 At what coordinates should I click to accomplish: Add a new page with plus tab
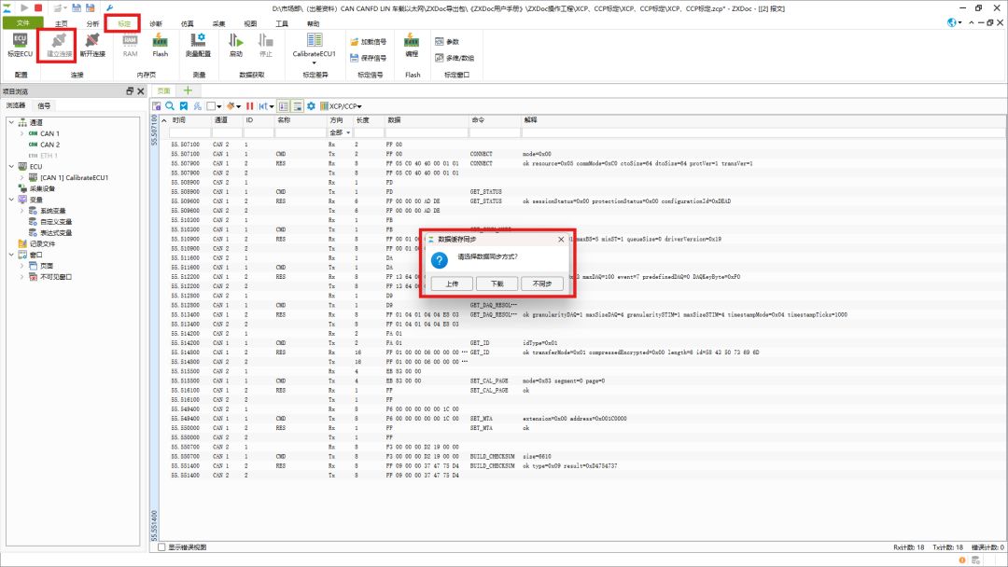point(188,90)
